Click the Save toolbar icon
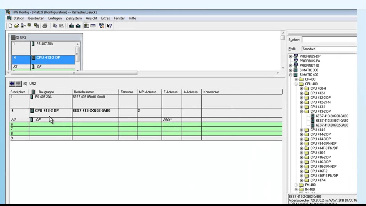The width and height of the screenshot is (366, 206). tap(29, 25)
